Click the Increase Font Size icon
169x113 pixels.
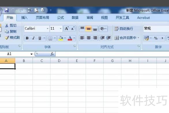[x=67, y=29]
